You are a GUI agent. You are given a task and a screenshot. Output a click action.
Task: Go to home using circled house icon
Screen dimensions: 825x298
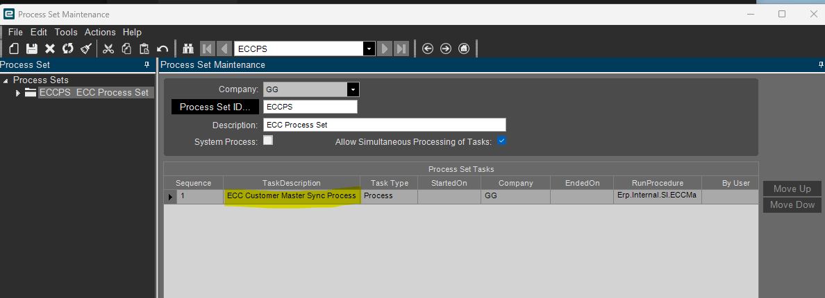tap(463, 49)
